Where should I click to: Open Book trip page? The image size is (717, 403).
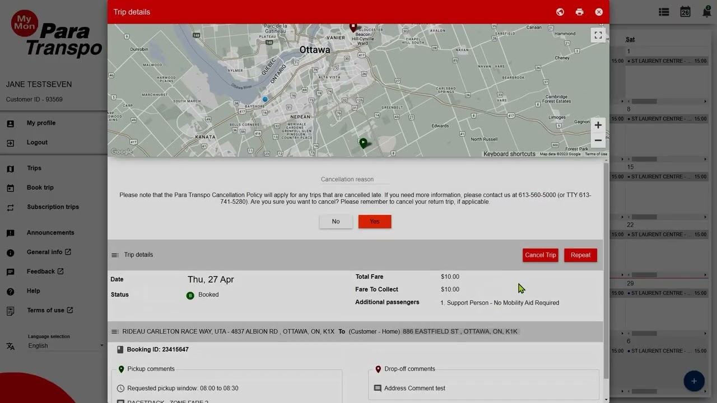pyautogui.click(x=40, y=188)
